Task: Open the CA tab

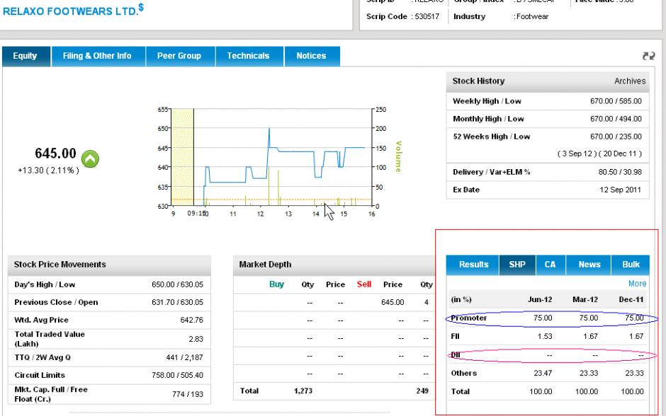Action: [550, 265]
